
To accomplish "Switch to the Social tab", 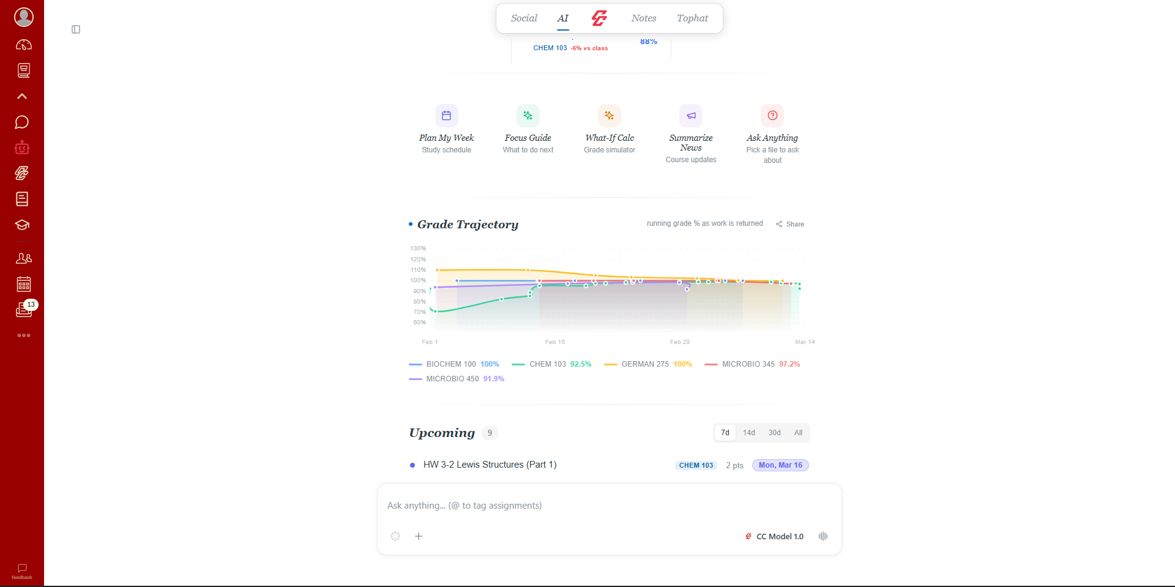I will pos(524,18).
